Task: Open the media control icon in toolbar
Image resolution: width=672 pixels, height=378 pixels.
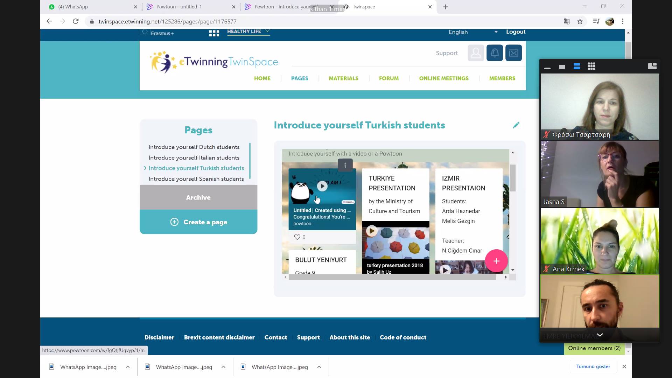Action: 596,21
